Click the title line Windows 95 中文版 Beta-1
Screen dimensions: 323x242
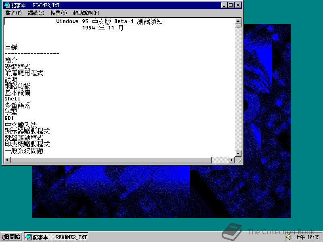coord(95,21)
